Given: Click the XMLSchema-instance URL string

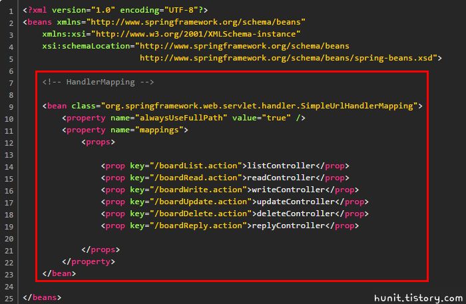Looking at the screenshot, I should [196, 34].
